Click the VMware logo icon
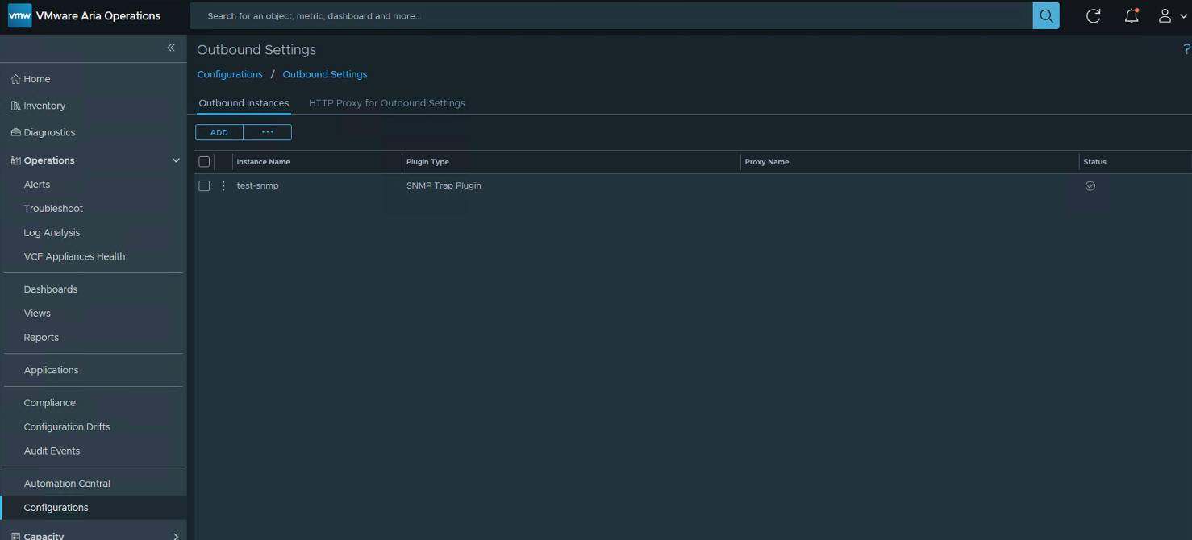1192x540 pixels. click(x=19, y=16)
